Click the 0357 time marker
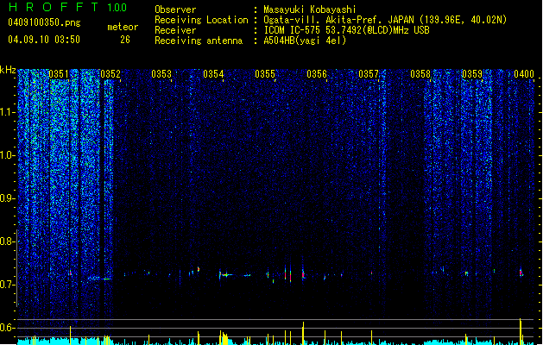Viewport: 543px width, 345px height. coord(369,74)
